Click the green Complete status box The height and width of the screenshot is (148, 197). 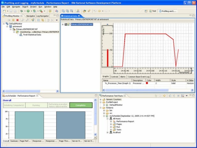(81, 105)
